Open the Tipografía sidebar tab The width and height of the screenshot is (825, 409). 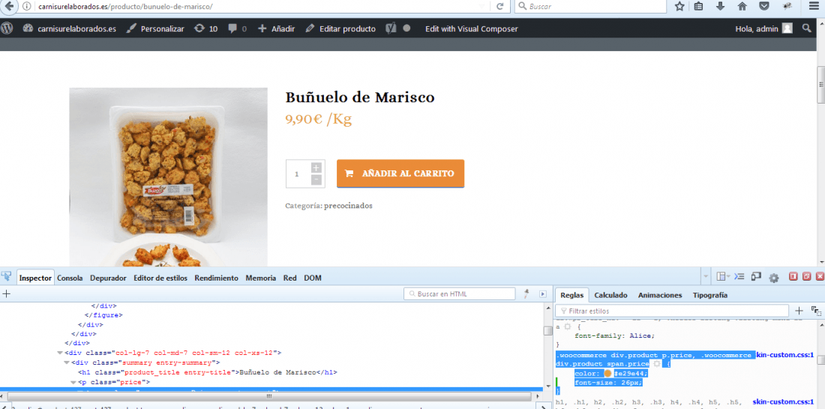click(709, 295)
